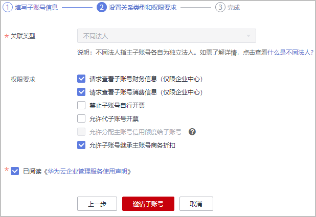Enable 禁止子账号自行开票 checkbox
This screenshot has height=217, width=316.
81,105
